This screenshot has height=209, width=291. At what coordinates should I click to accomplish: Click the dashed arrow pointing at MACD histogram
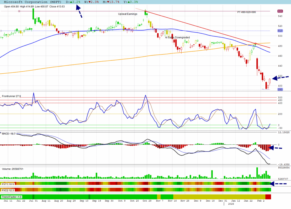pos(275,148)
